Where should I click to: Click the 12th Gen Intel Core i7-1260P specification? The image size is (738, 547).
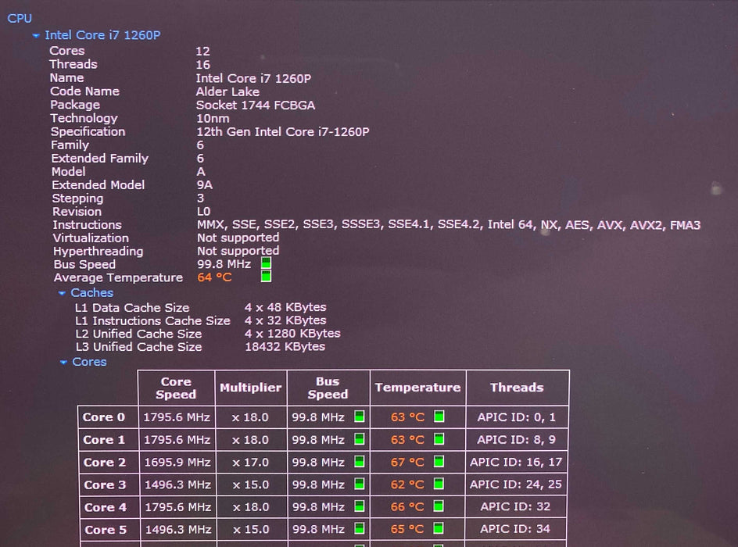point(283,132)
